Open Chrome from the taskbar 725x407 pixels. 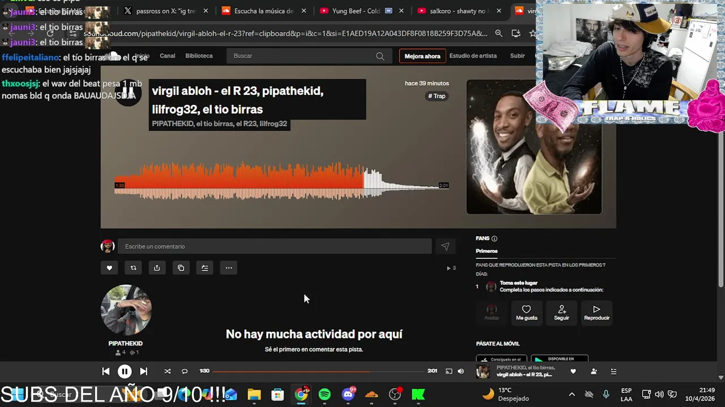[x=301, y=395]
